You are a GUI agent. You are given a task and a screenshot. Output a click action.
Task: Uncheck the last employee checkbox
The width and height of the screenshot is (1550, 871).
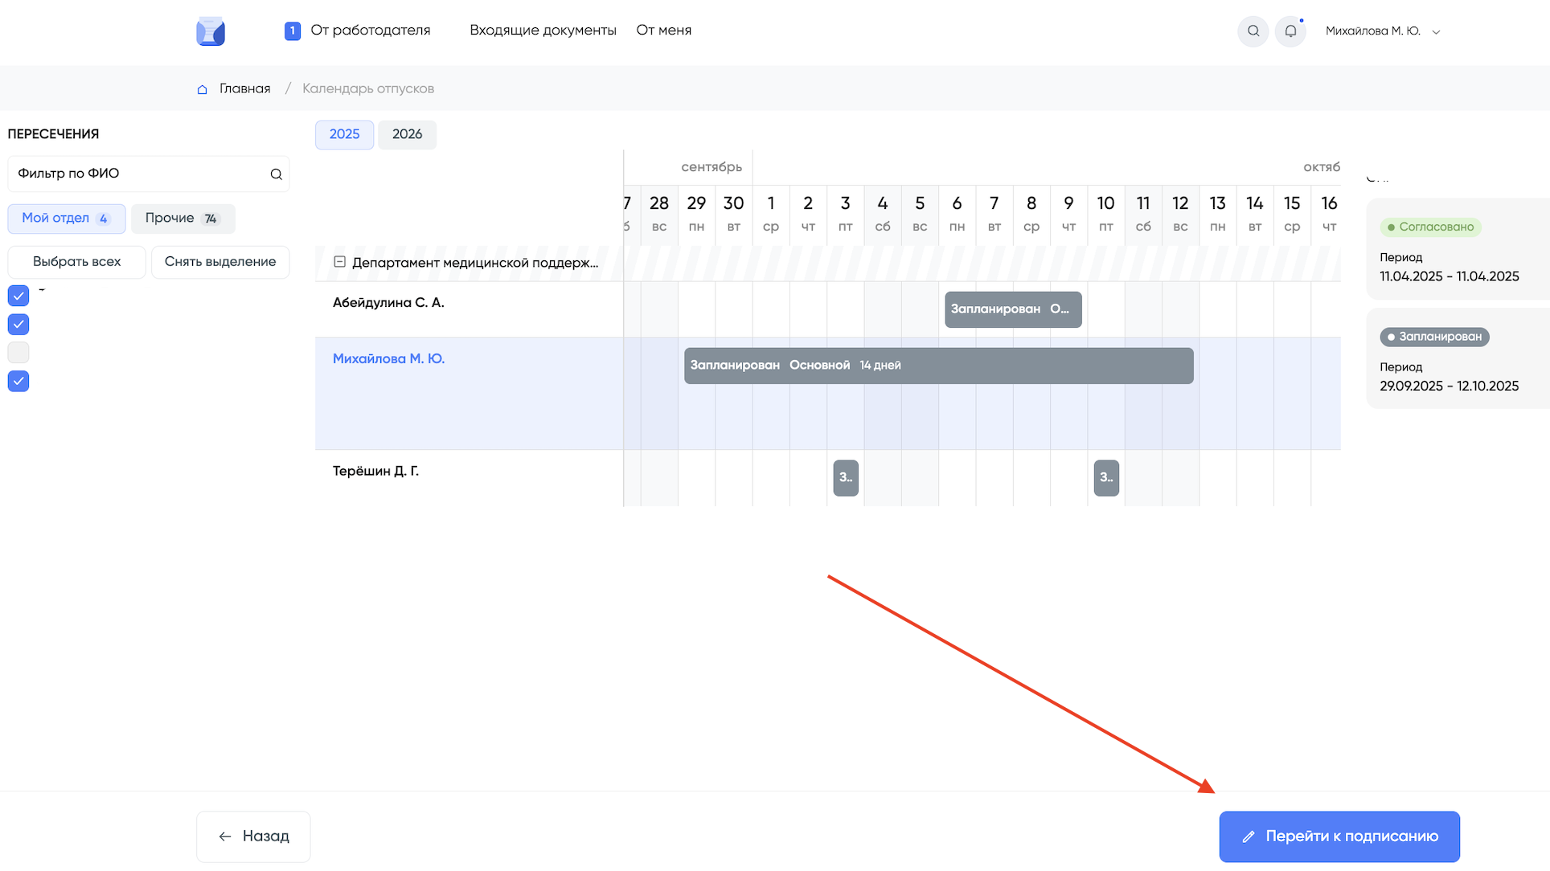coord(18,382)
